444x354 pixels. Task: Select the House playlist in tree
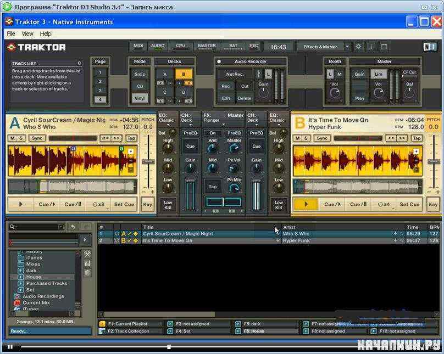tap(34, 277)
